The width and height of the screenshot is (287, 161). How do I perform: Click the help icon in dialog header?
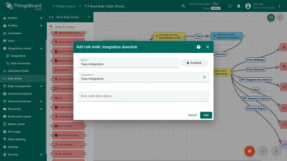pyautogui.click(x=198, y=47)
